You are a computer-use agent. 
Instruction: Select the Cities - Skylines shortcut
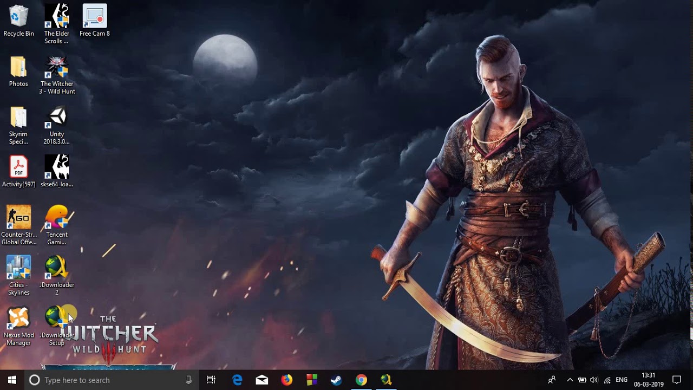pyautogui.click(x=18, y=276)
